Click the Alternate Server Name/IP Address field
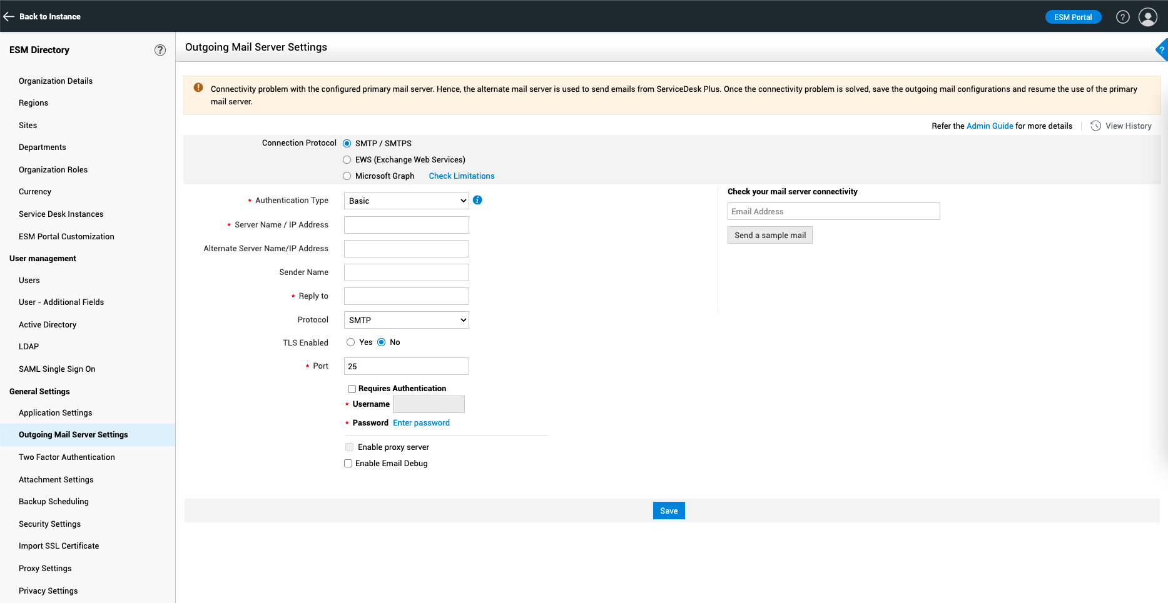Viewport: 1168px width, 603px height. pos(407,249)
